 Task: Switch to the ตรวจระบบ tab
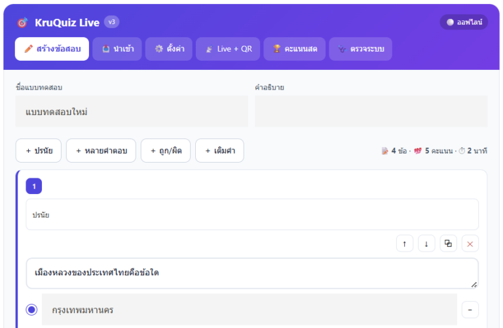coord(361,49)
